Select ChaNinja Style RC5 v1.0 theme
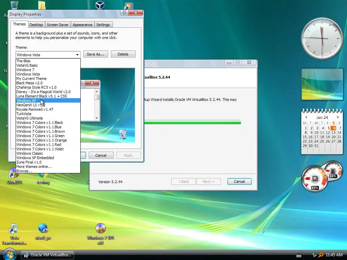 point(48,87)
